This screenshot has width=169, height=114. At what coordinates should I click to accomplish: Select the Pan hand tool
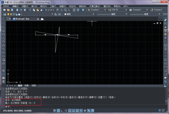(58, 10)
